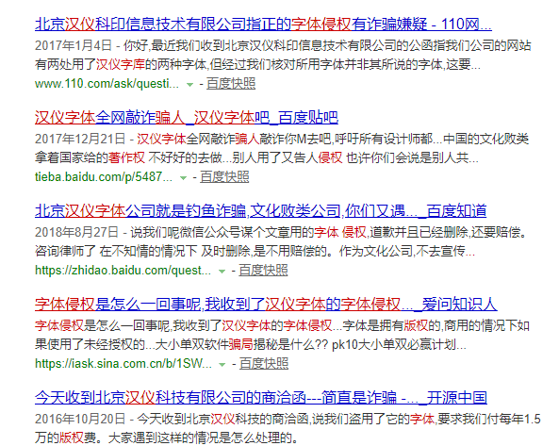Open the 字体侵权是怎么一回事呢 爱问知识人 result
The height and width of the screenshot is (446, 559).
tap(266, 305)
